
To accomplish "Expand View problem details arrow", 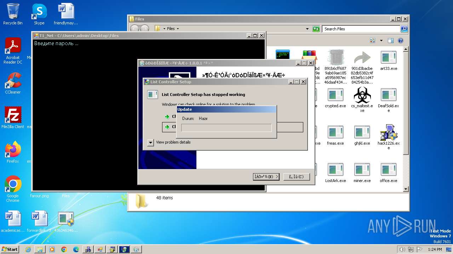I will pos(150,143).
